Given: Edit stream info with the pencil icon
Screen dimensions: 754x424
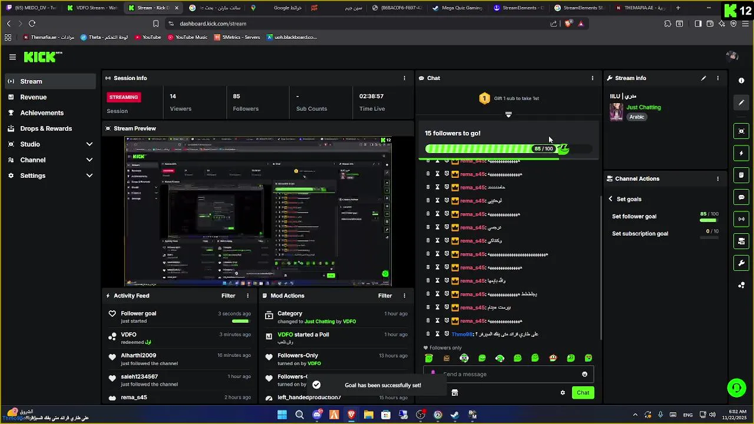Looking at the screenshot, I should (x=703, y=78).
